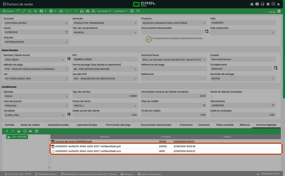Select the HG000053 file ending in .pdf with size 219025
This screenshot has height=176, width=285.
(x=166, y=146)
